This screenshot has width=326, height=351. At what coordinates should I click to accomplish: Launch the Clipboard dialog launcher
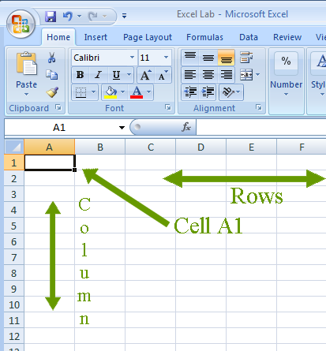(58, 107)
